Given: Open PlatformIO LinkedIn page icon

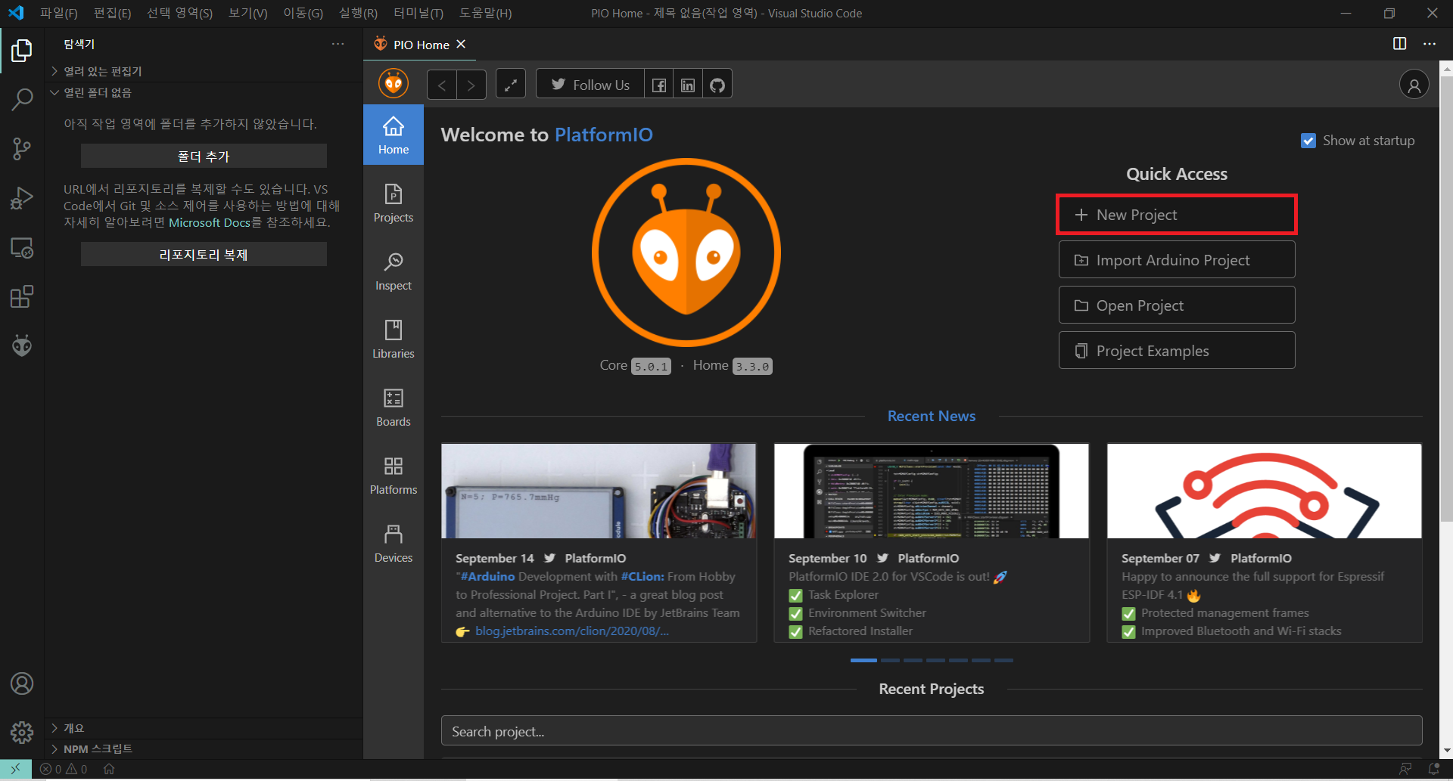Looking at the screenshot, I should tap(688, 85).
